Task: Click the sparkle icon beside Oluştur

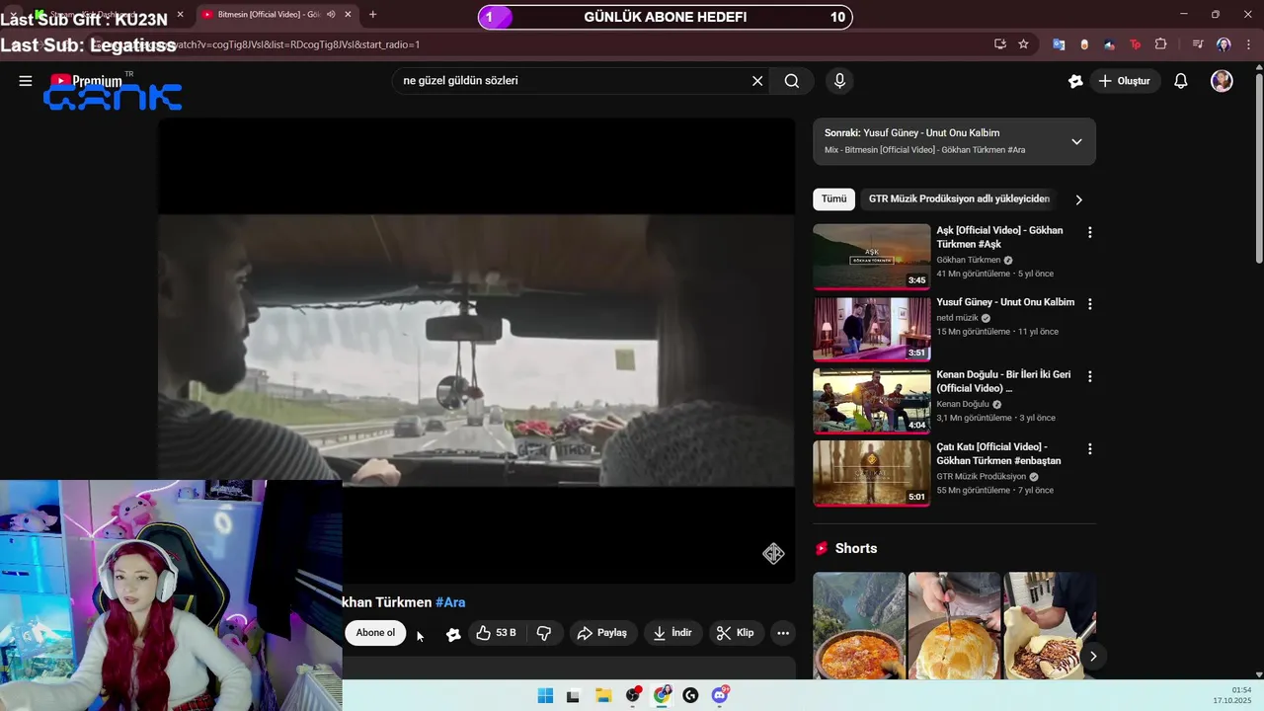Action: tap(1075, 81)
